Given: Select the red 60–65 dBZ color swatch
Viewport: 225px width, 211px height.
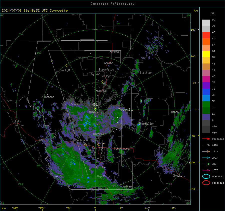Looking at the screenshot, I should click(x=206, y=35).
